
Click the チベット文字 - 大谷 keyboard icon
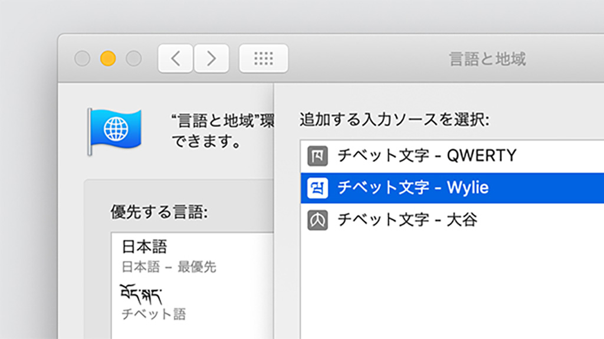point(317,220)
